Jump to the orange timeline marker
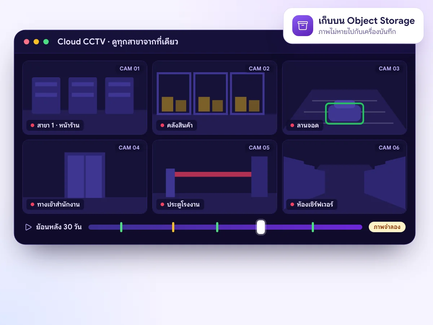The height and width of the screenshot is (325, 433). pos(173,227)
